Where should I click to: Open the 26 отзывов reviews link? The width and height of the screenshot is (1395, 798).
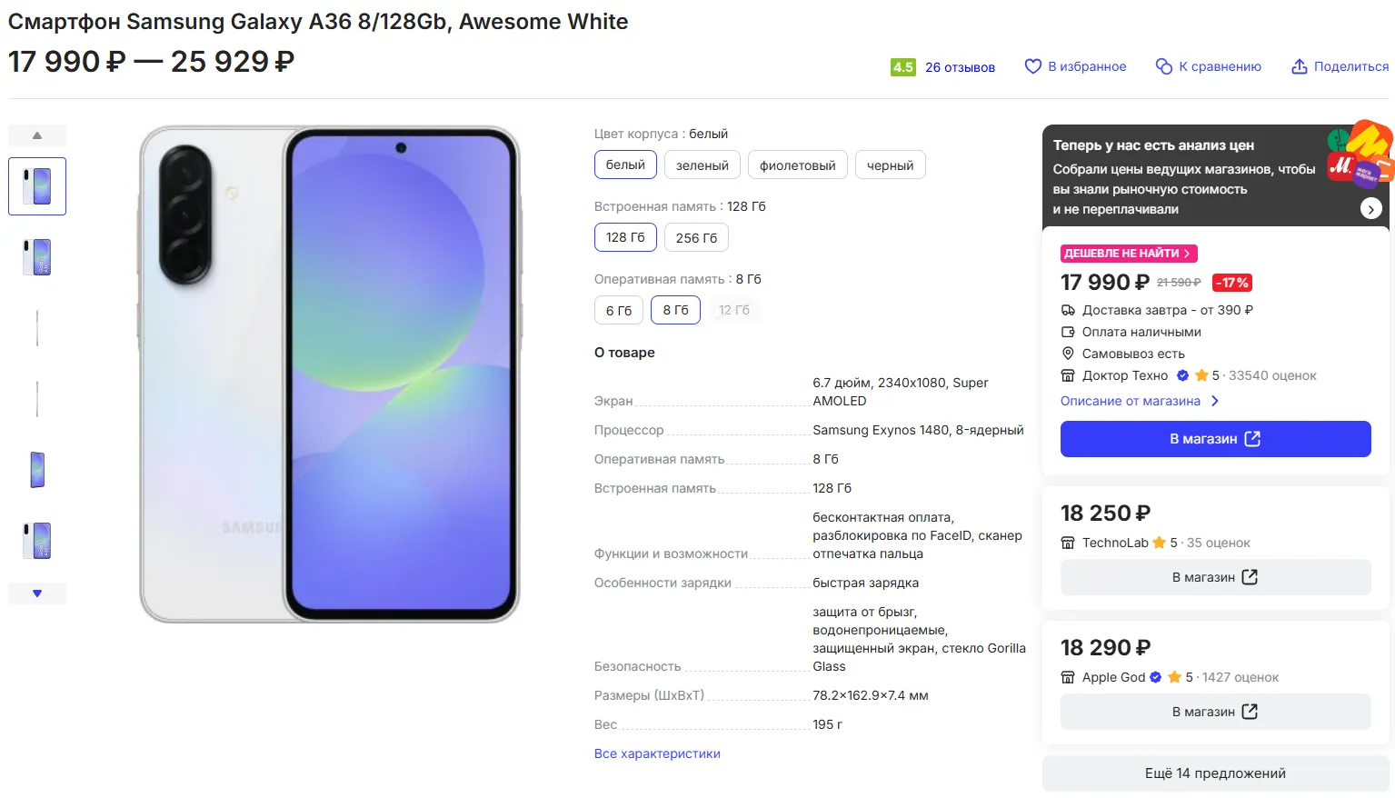960,67
